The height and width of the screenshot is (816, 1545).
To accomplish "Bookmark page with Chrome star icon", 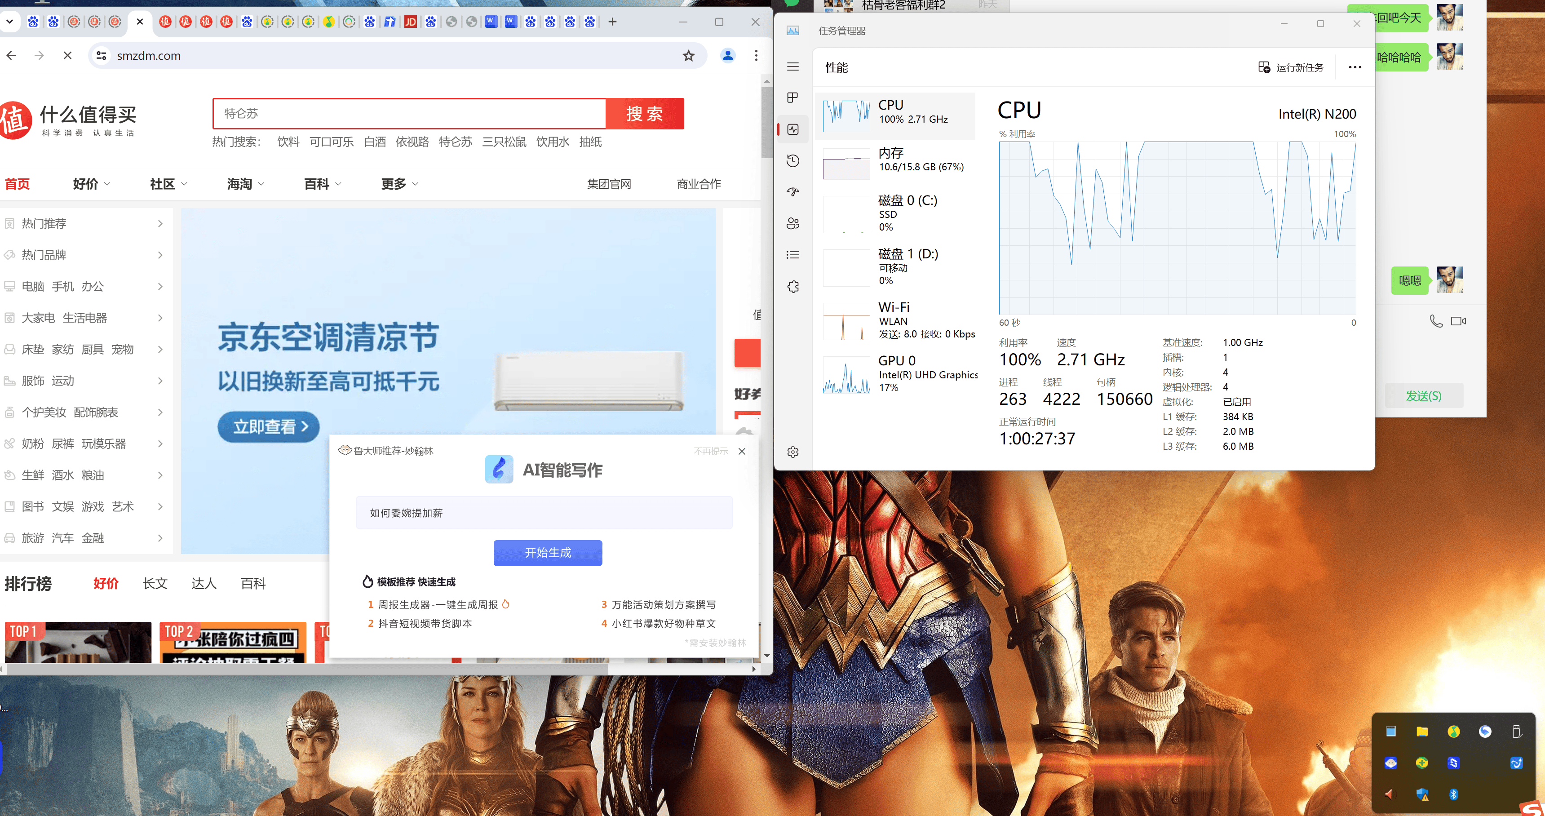I will pos(689,56).
